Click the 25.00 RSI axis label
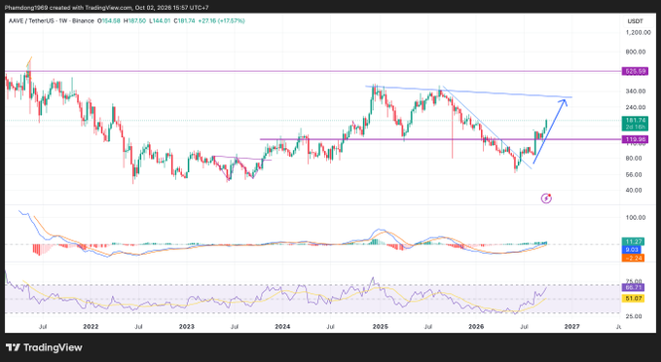Image resolution: width=661 pixels, height=362 pixels. point(634,316)
